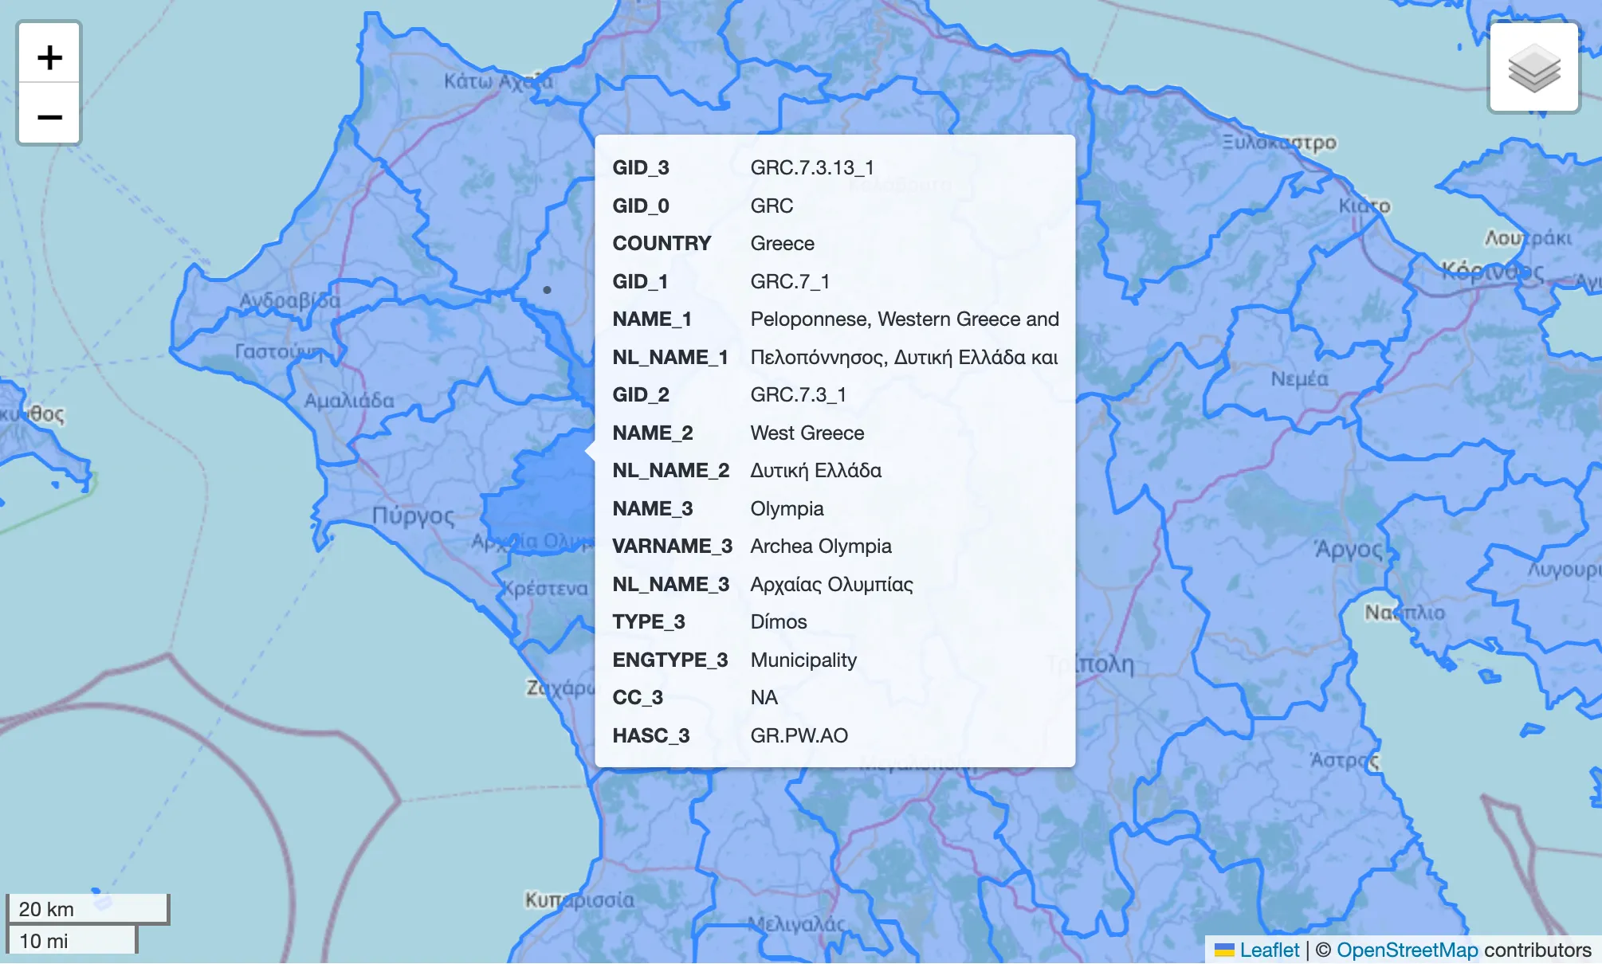
Task: Click the Πύργος city label on map
Action: [413, 515]
